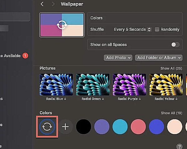
Task: Click the red update notification badge
Action: point(25,56)
